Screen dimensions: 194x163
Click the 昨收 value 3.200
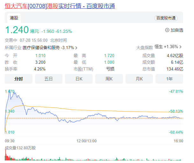(x=40, y=62)
